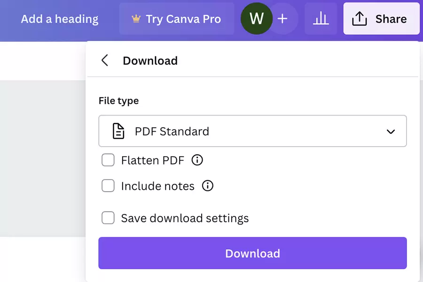
Task: Open the analytics bar chart icon
Action: pos(321,19)
